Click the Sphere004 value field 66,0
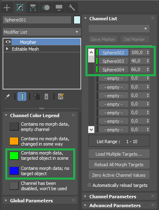Screen dimensions: 159x210 click(x=137, y=70)
